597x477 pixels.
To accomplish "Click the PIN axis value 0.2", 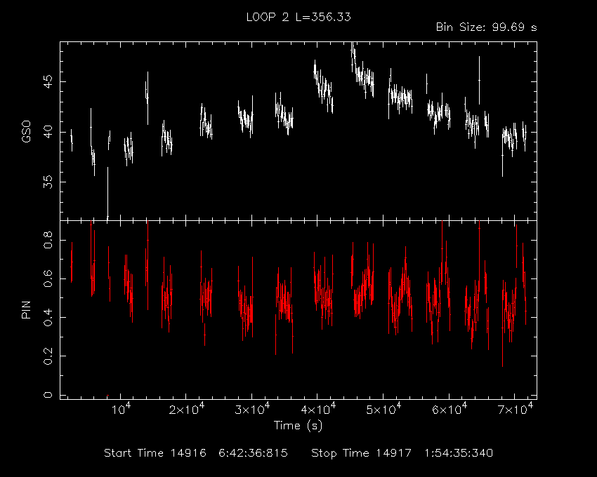I will point(48,356).
